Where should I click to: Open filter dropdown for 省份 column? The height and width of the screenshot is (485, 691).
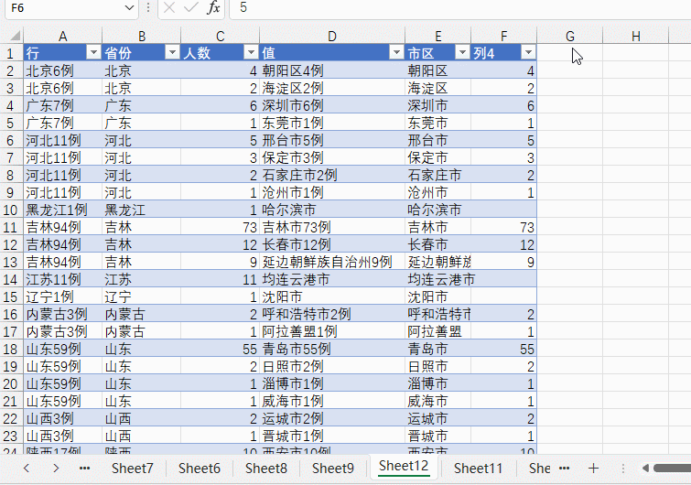[172, 53]
